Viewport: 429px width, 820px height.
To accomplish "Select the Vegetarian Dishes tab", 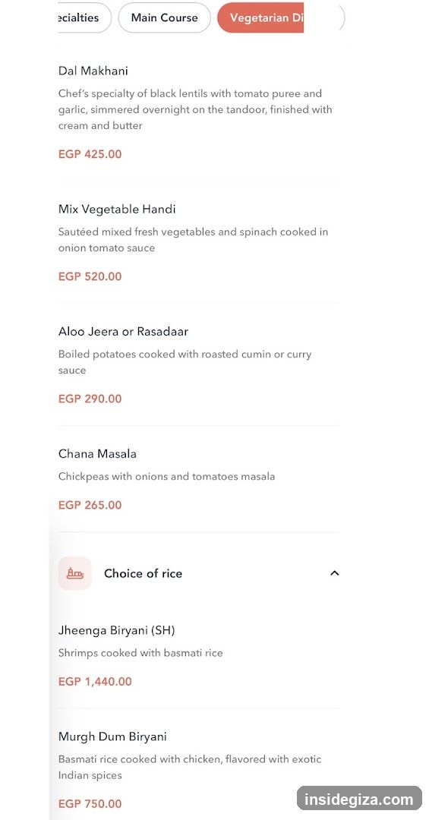I will pos(260,17).
